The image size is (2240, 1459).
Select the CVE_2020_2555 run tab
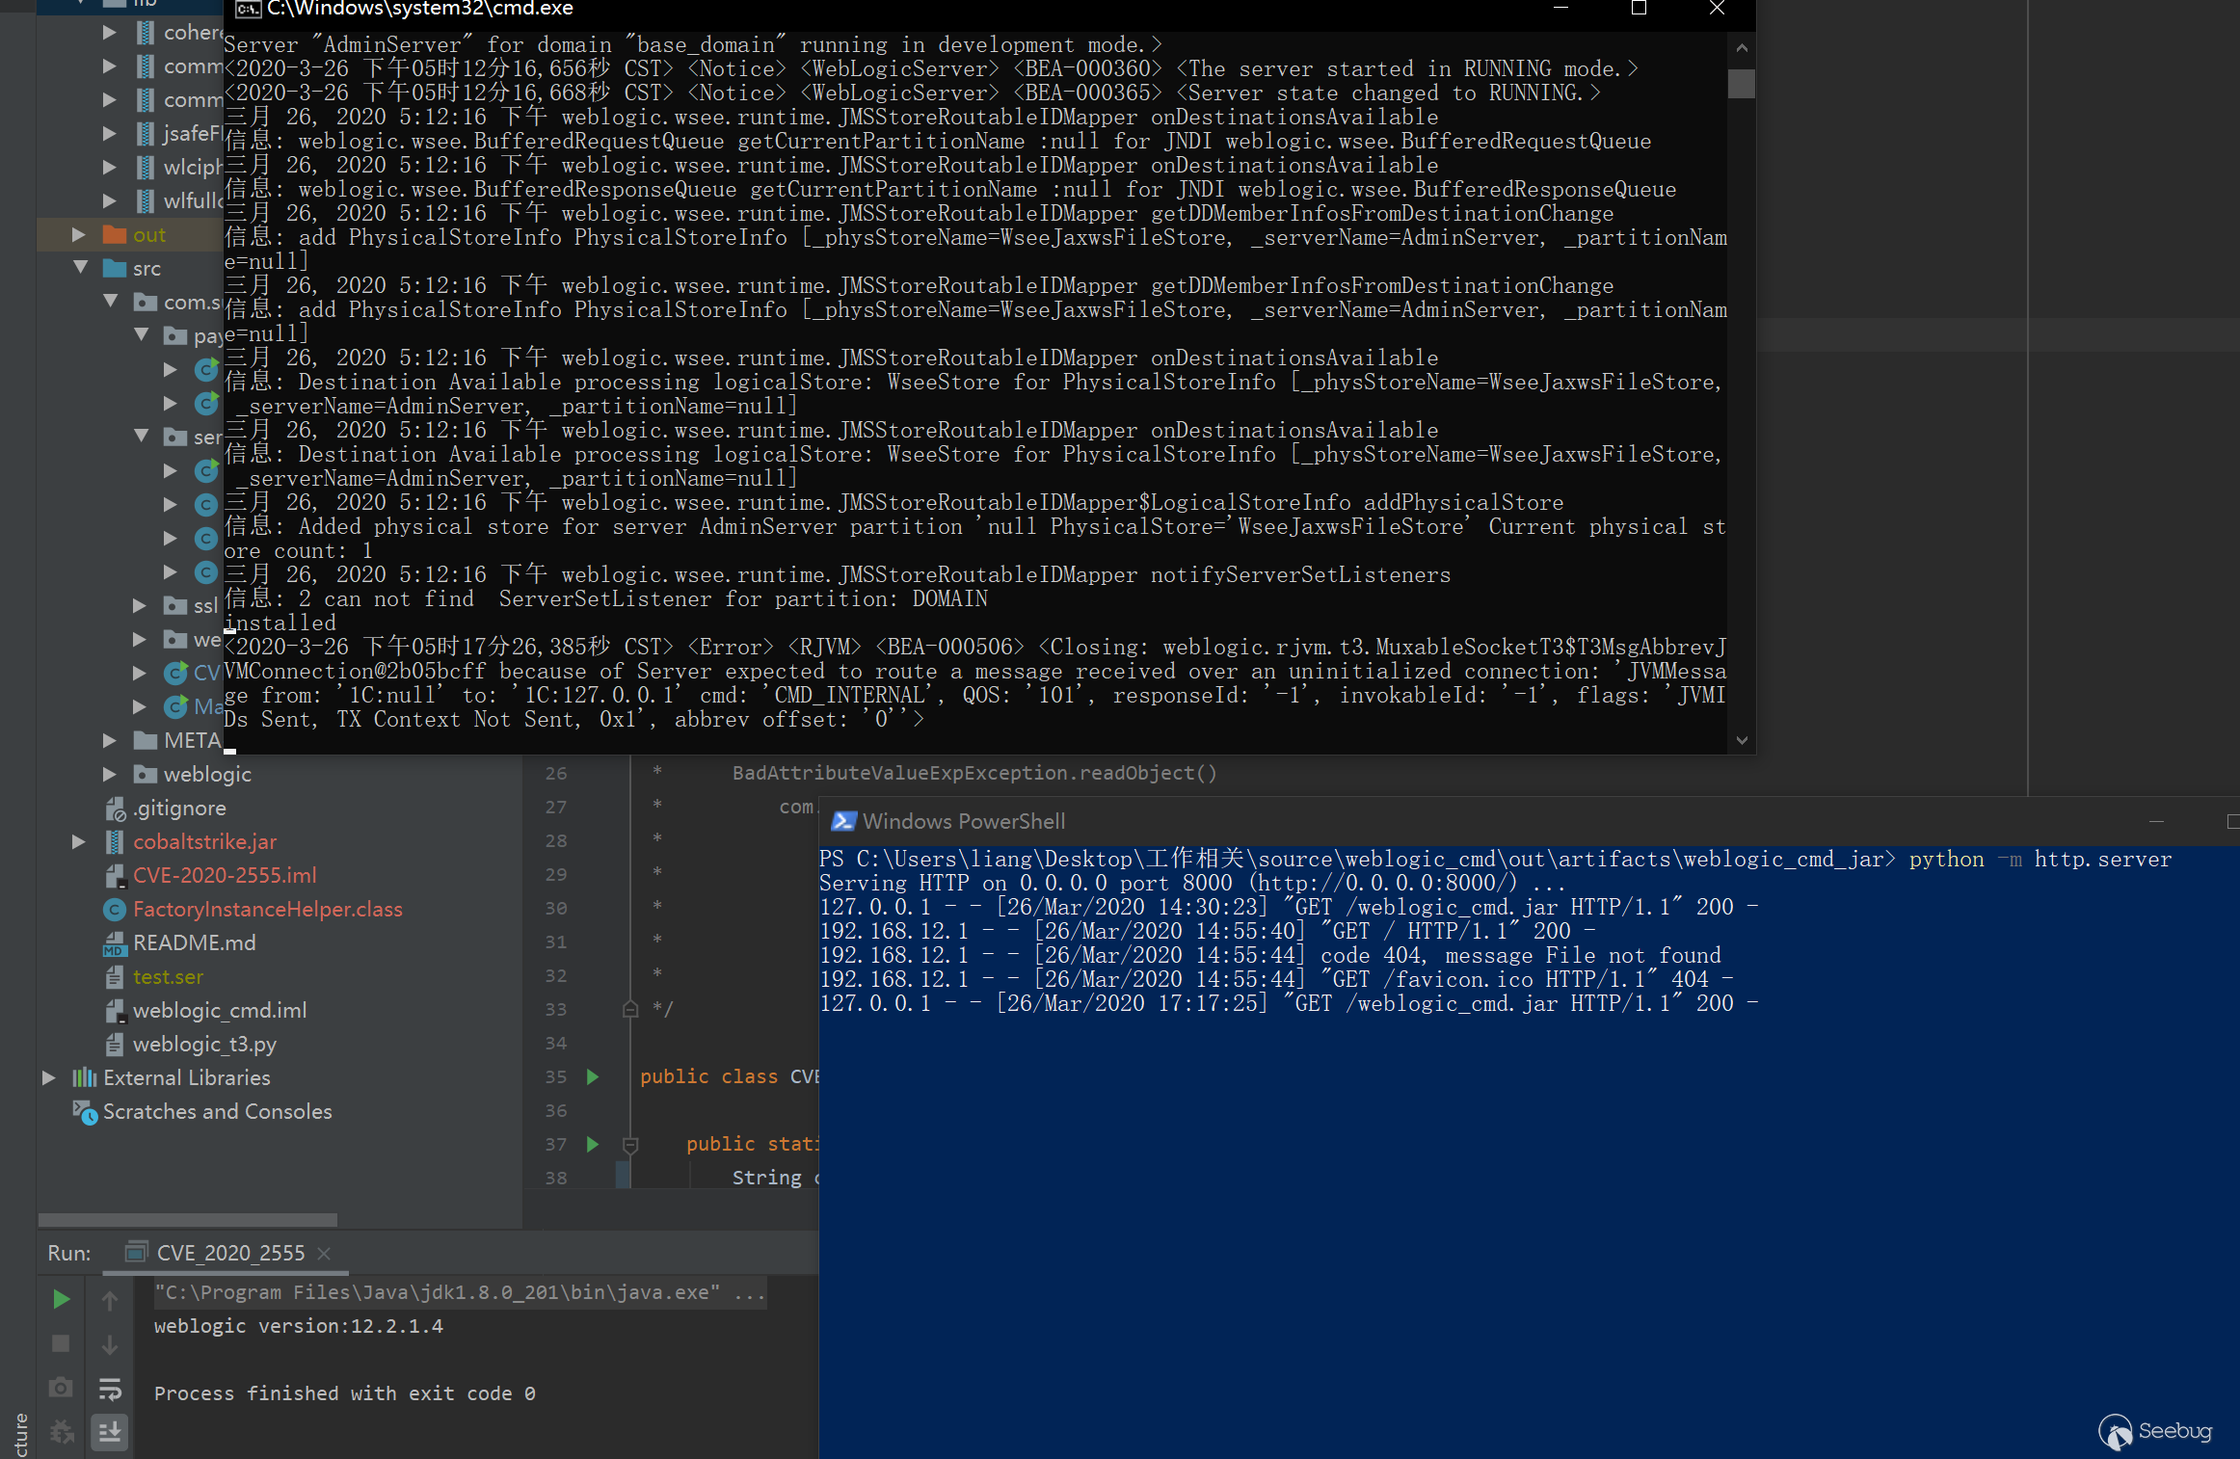pyautogui.click(x=229, y=1253)
